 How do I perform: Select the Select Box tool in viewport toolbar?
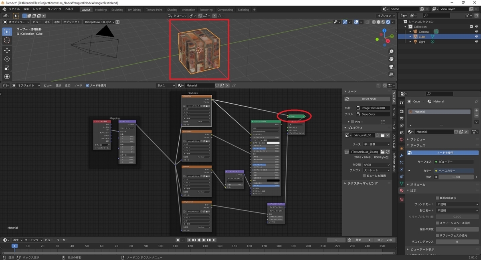(x=7, y=32)
